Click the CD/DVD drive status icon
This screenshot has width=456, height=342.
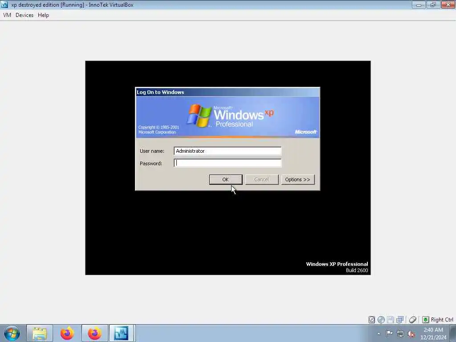(381, 320)
